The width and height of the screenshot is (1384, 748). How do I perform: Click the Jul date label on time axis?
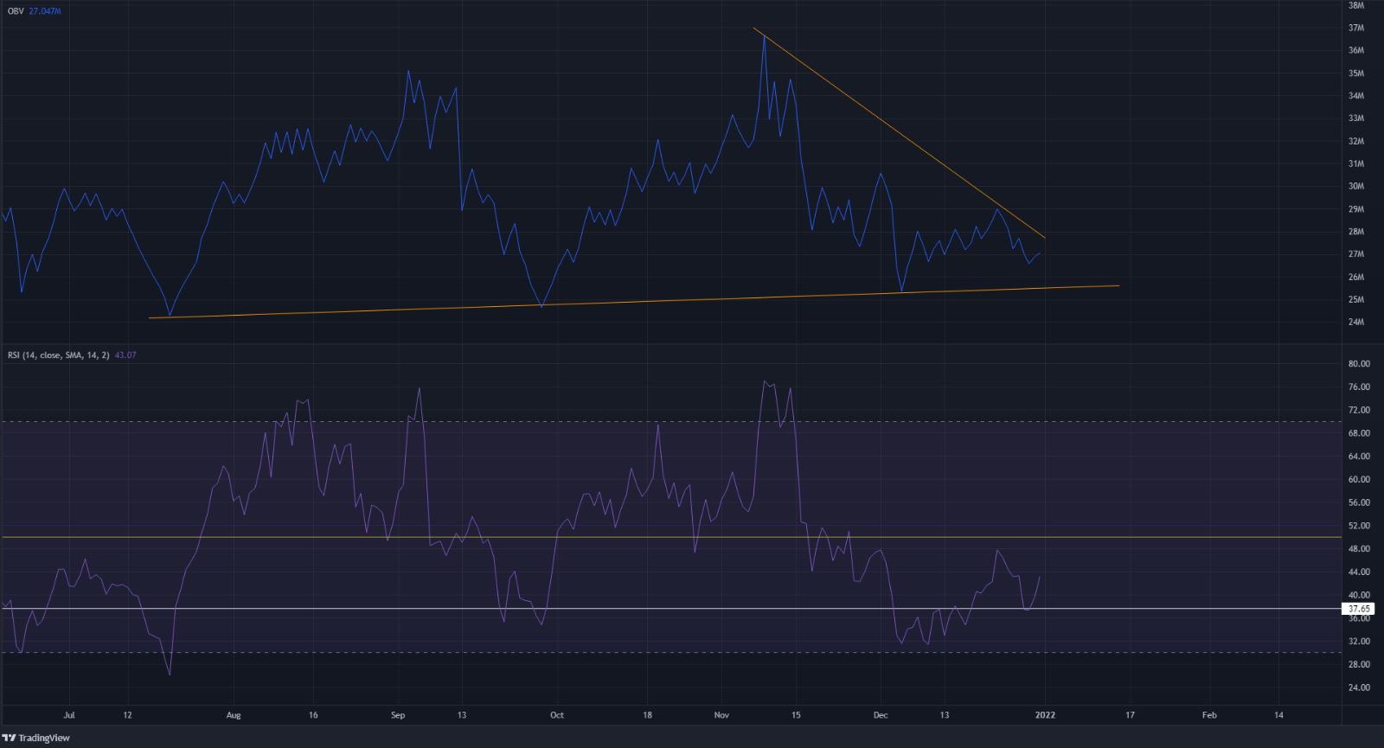pos(69,715)
